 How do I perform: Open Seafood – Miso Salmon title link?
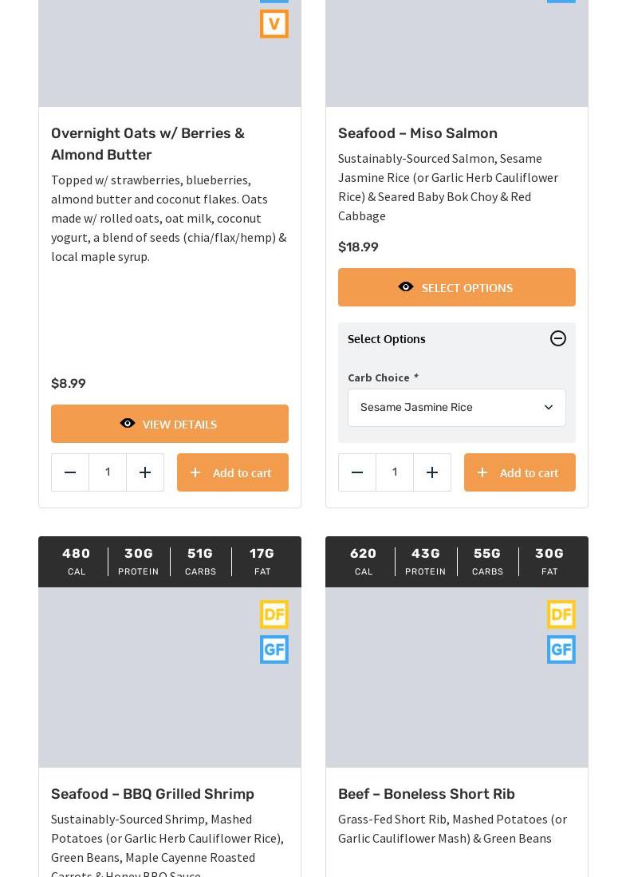point(417,133)
